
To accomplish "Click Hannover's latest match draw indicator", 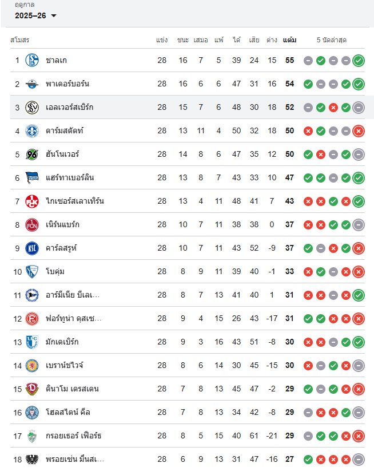I will [359, 154].
